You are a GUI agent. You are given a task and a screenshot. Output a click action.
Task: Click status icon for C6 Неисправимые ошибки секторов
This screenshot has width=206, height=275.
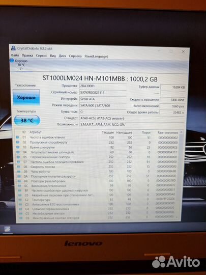click(x=21, y=218)
